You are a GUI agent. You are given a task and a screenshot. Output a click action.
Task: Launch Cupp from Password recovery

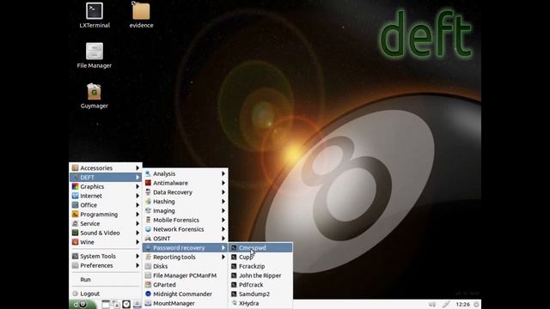pyautogui.click(x=260, y=257)
